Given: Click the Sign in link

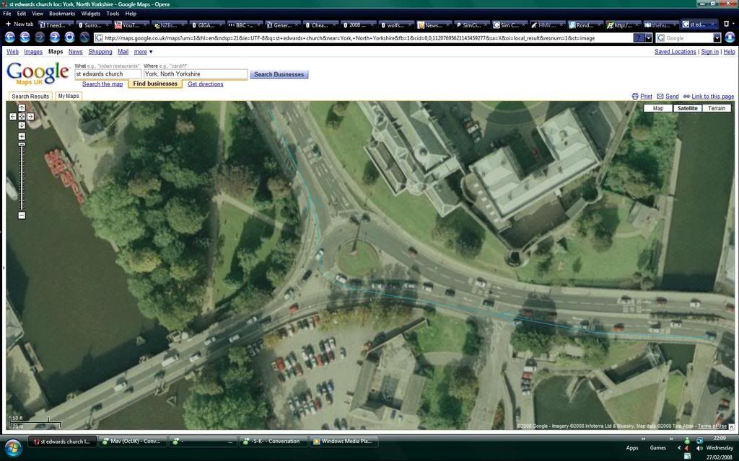Looking at the screenshot, I should [x=710, y=52].
